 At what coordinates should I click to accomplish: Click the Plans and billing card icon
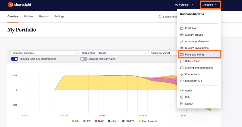[182, 55]
